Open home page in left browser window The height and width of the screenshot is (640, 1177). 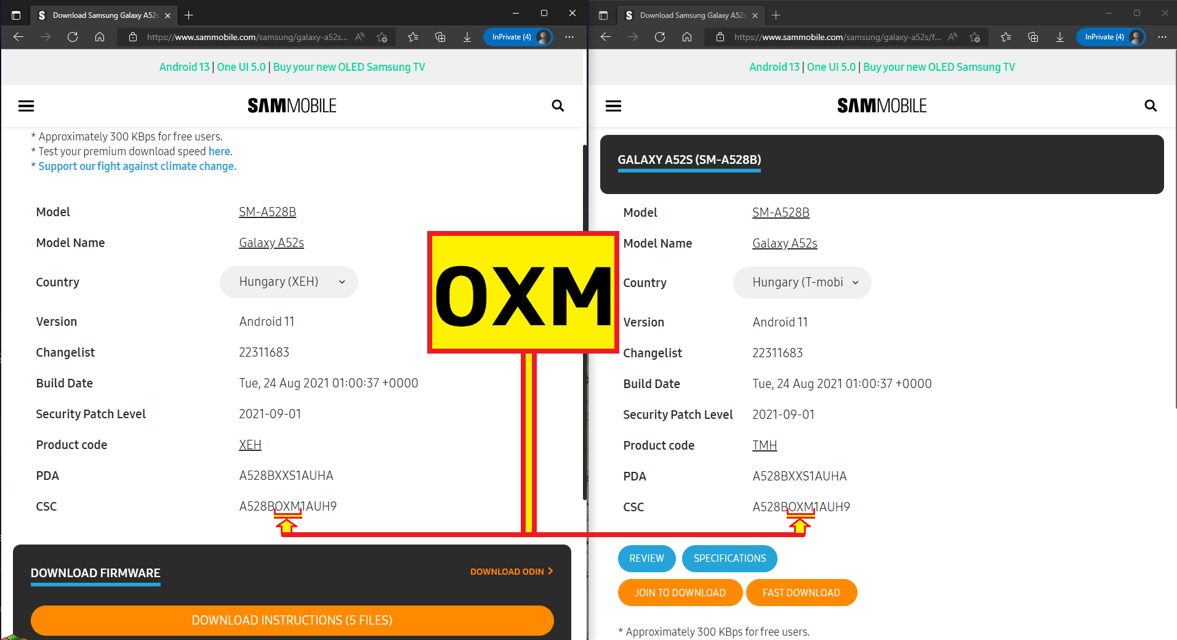(100, 37)
